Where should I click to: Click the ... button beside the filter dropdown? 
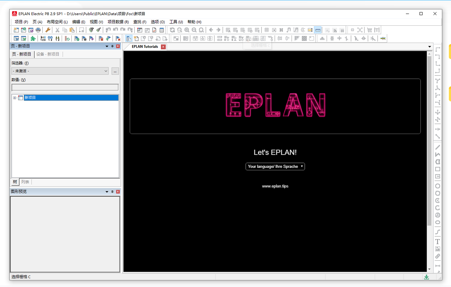pos(115,71)
